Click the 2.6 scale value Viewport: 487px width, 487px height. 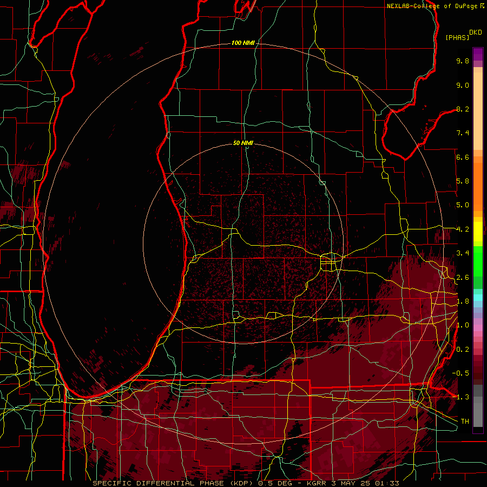coord(463,278)
